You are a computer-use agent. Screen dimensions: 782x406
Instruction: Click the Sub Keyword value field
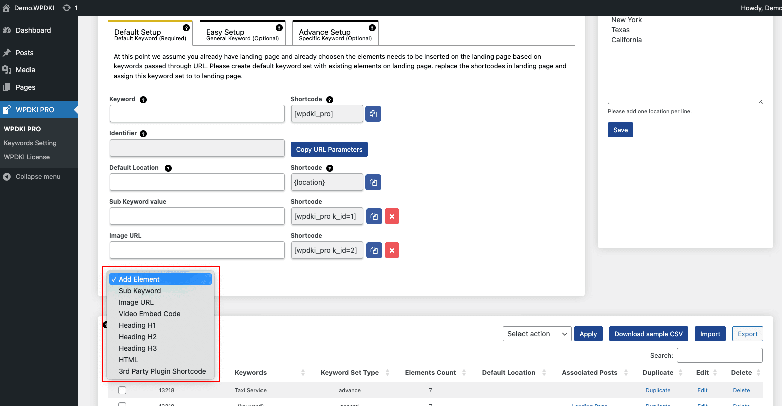point(197,216)
